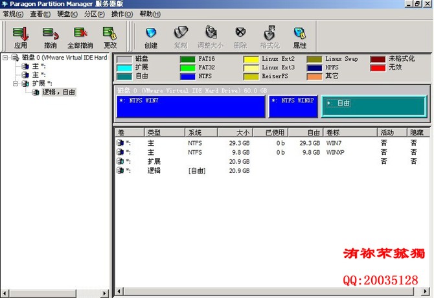Sort by the 卷 column header
Viewport: 434px width, 298px height.
point(130,133)
